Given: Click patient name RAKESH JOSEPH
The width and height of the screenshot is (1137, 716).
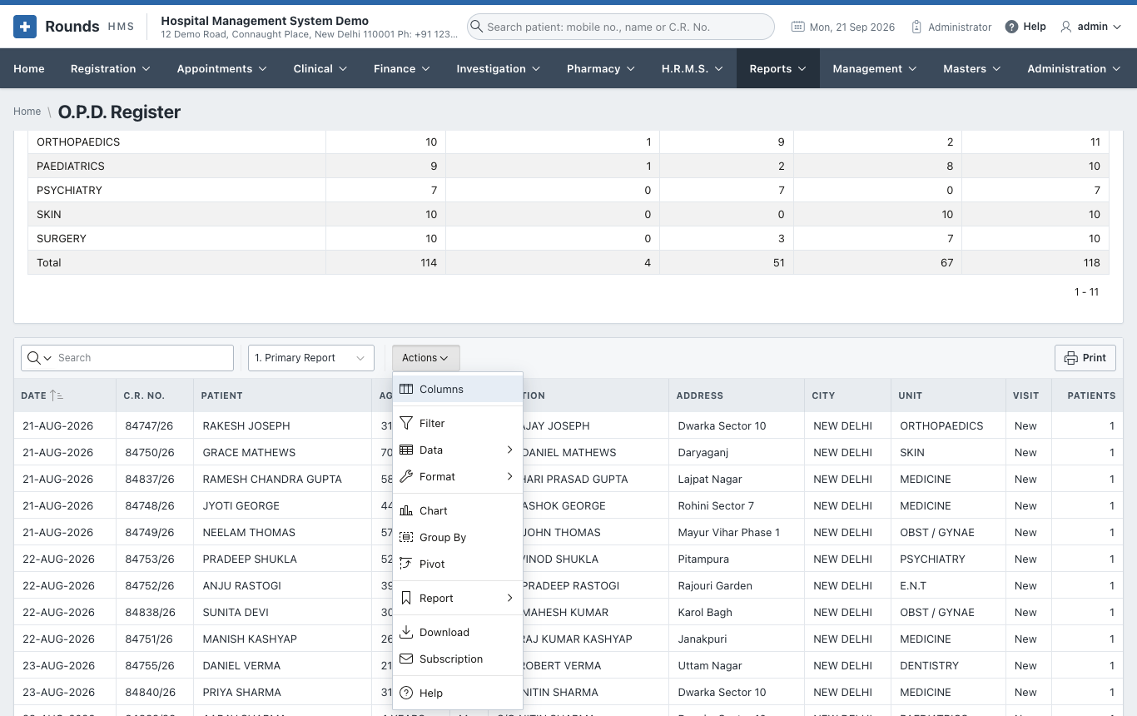Looking at the screenshot, I should (246, 425).
